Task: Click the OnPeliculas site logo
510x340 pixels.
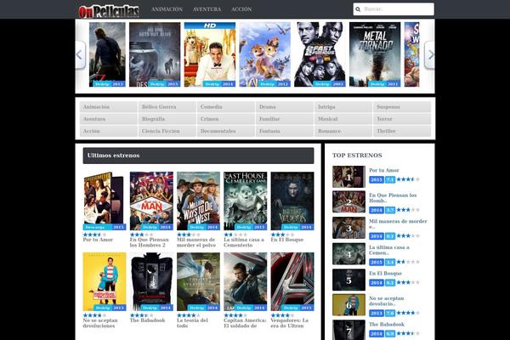Action: (109, 11)
